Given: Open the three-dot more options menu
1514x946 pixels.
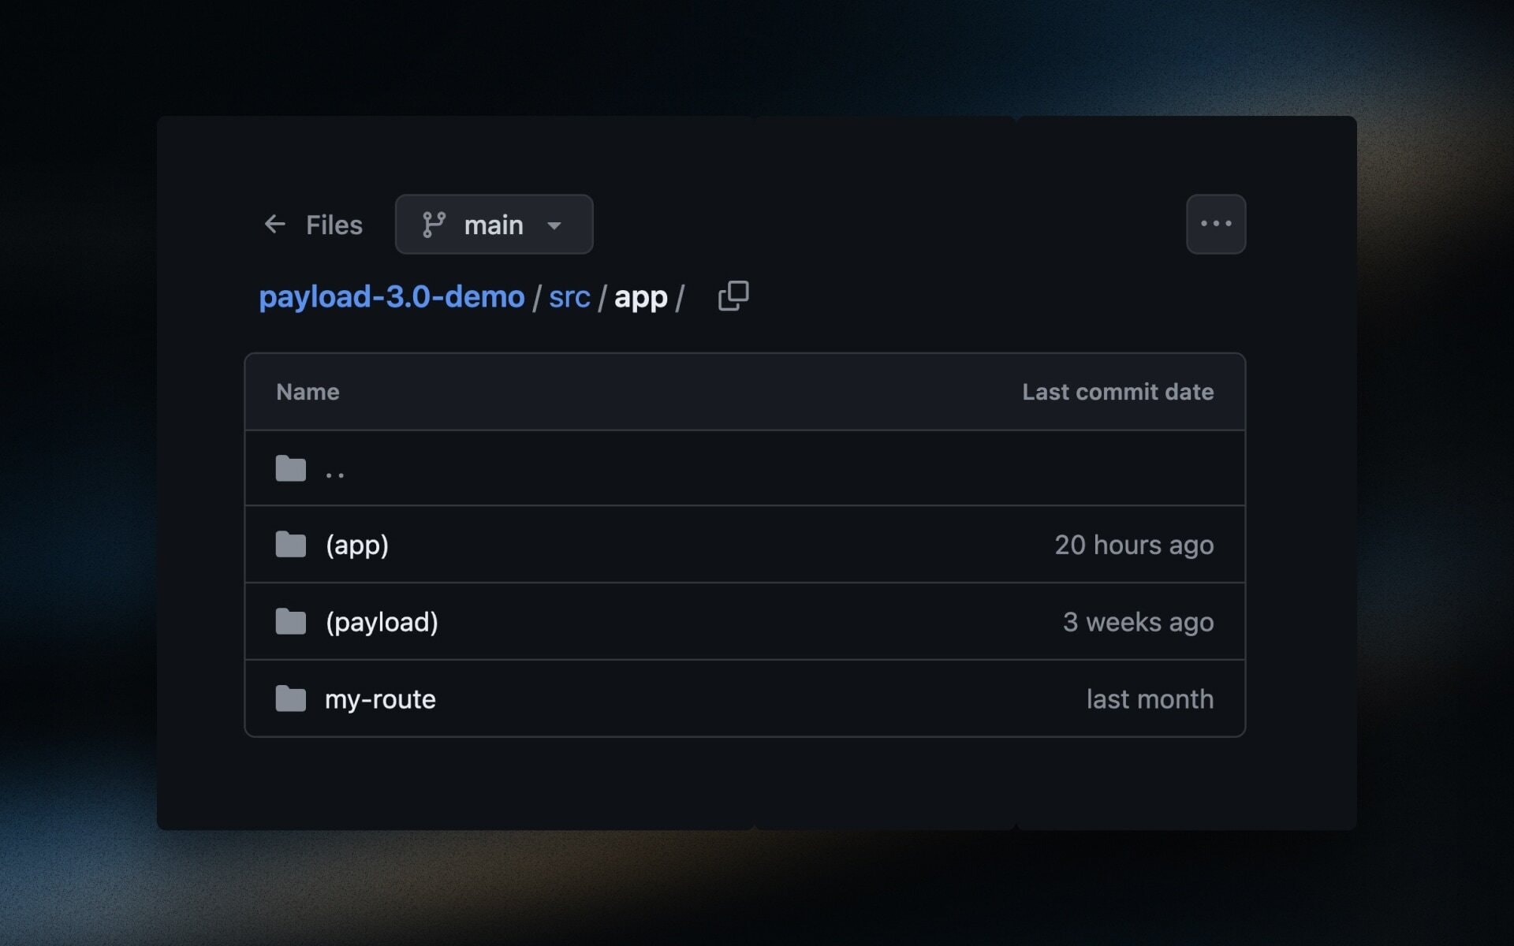Looking at the screenshot, I should click(x=1216, y=225).
